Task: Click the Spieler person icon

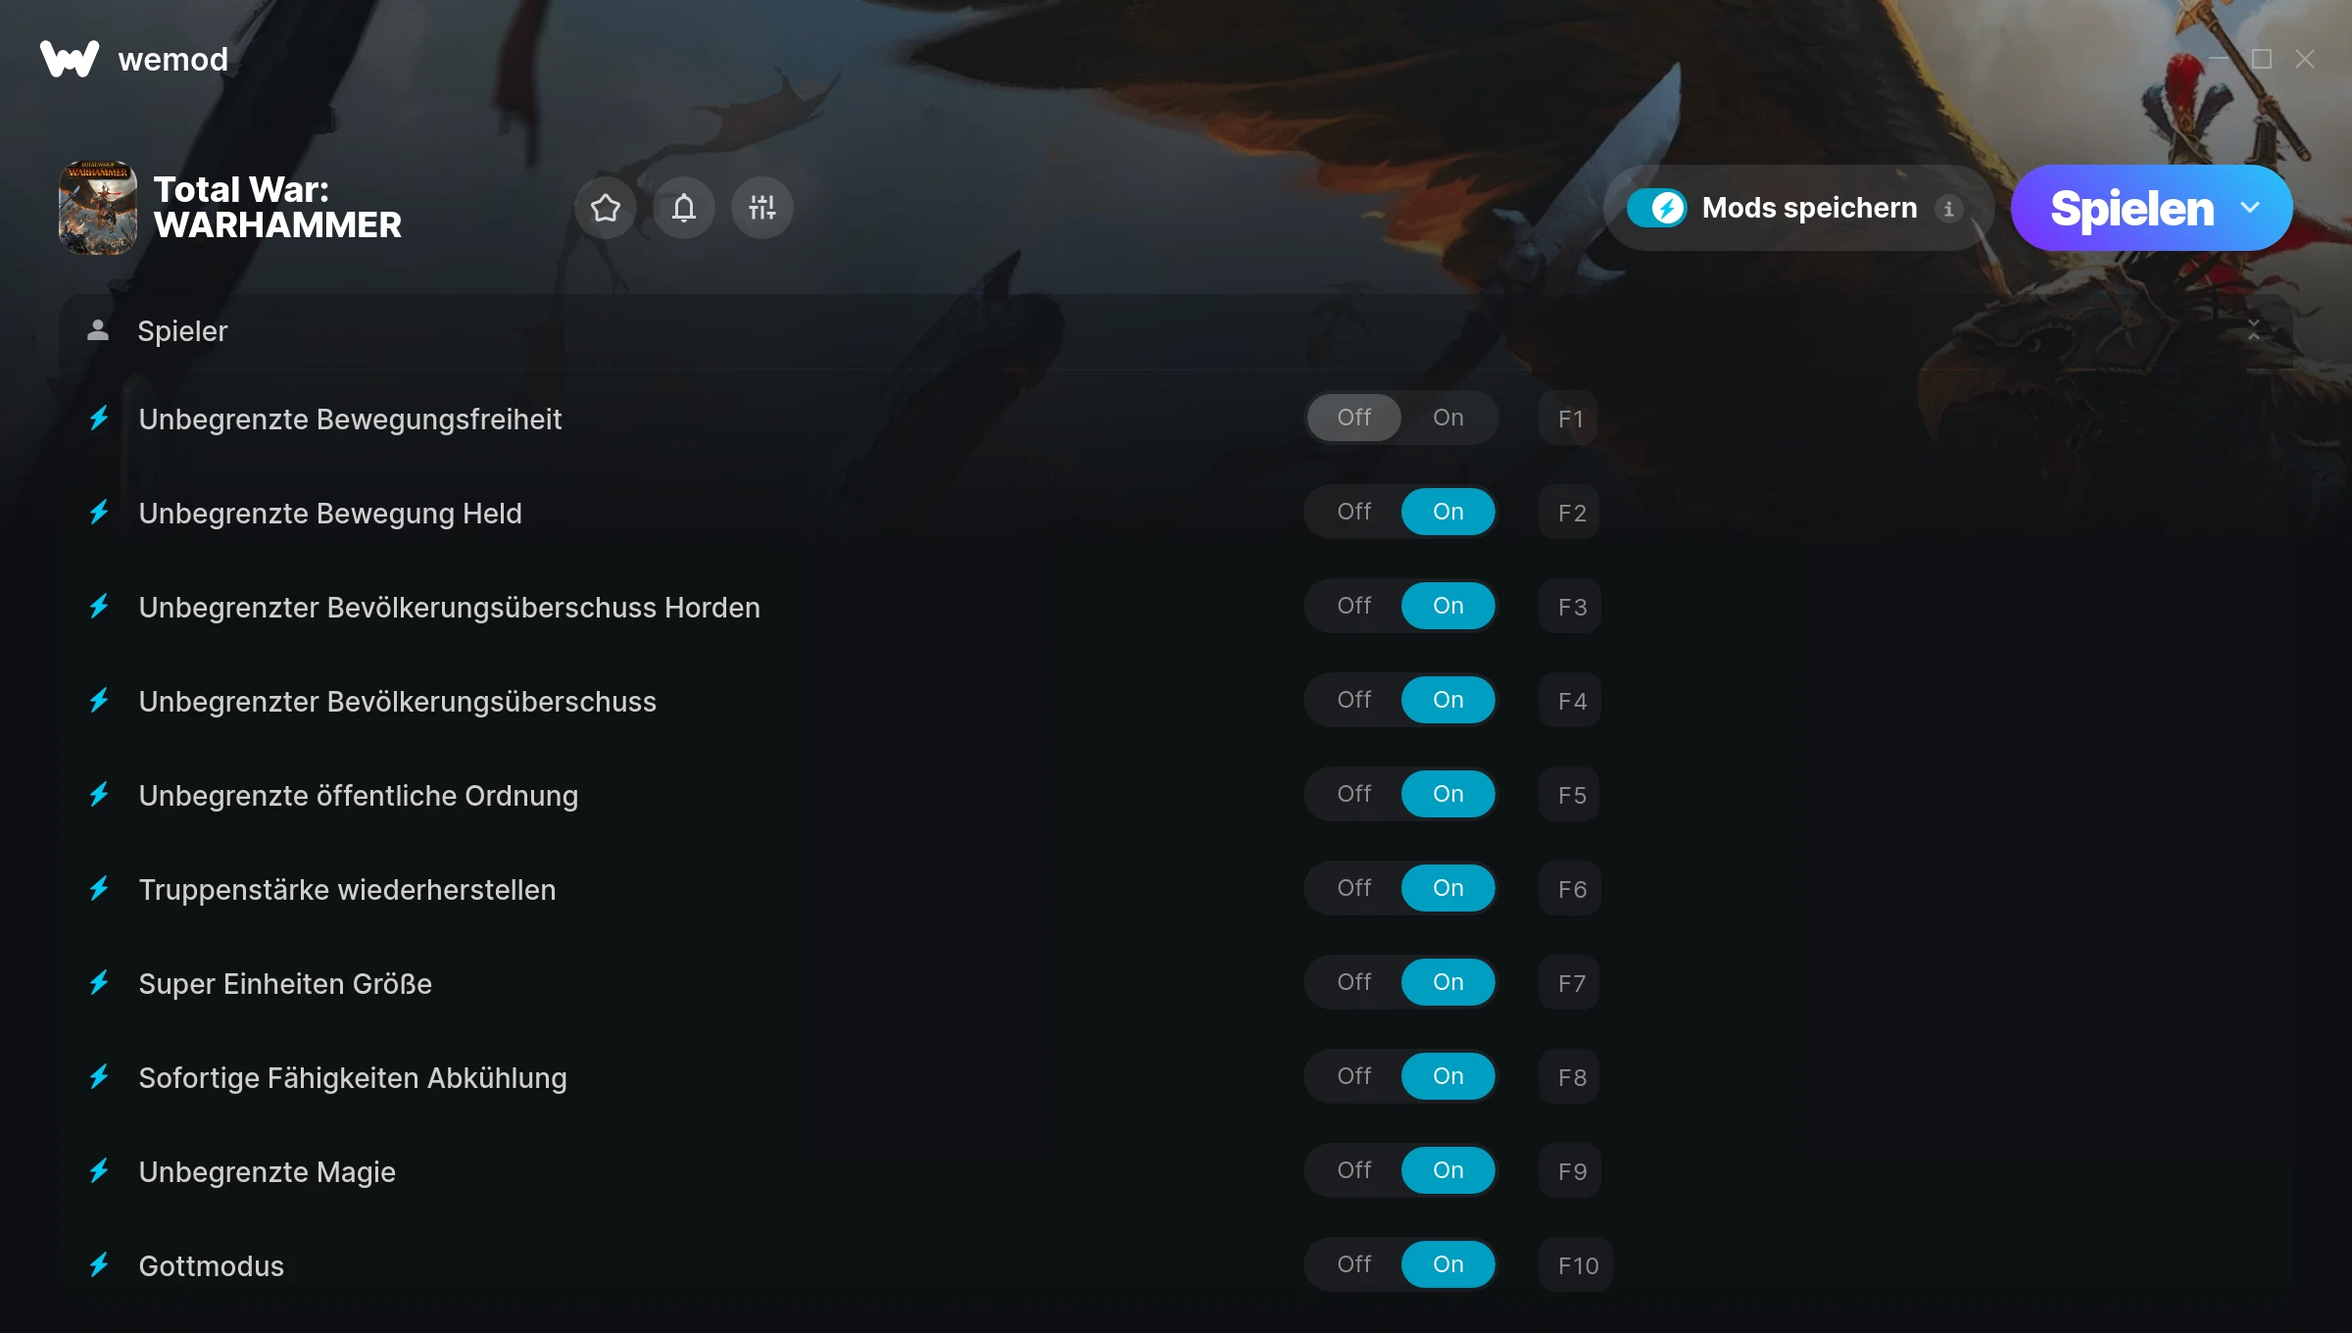Action: (x=98, y=330)
